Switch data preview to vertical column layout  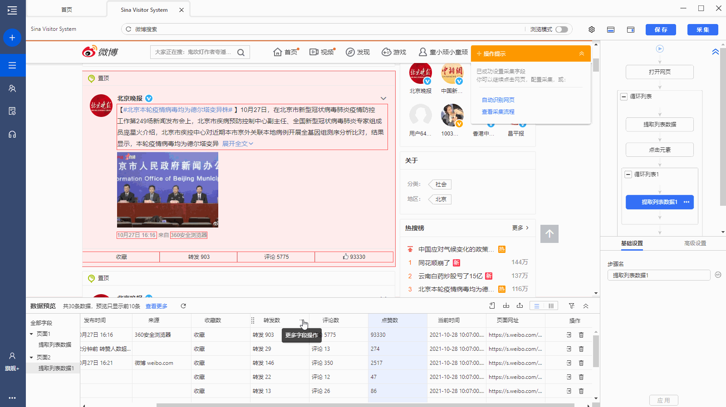(x=551, y=306)
